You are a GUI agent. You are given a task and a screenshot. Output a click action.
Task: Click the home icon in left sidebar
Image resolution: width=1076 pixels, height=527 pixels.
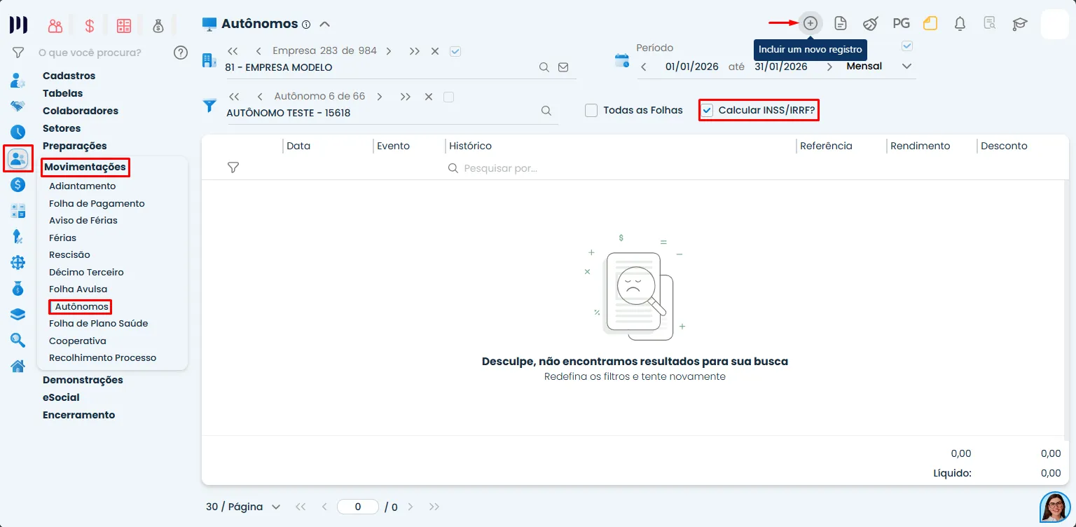[18, 366]
